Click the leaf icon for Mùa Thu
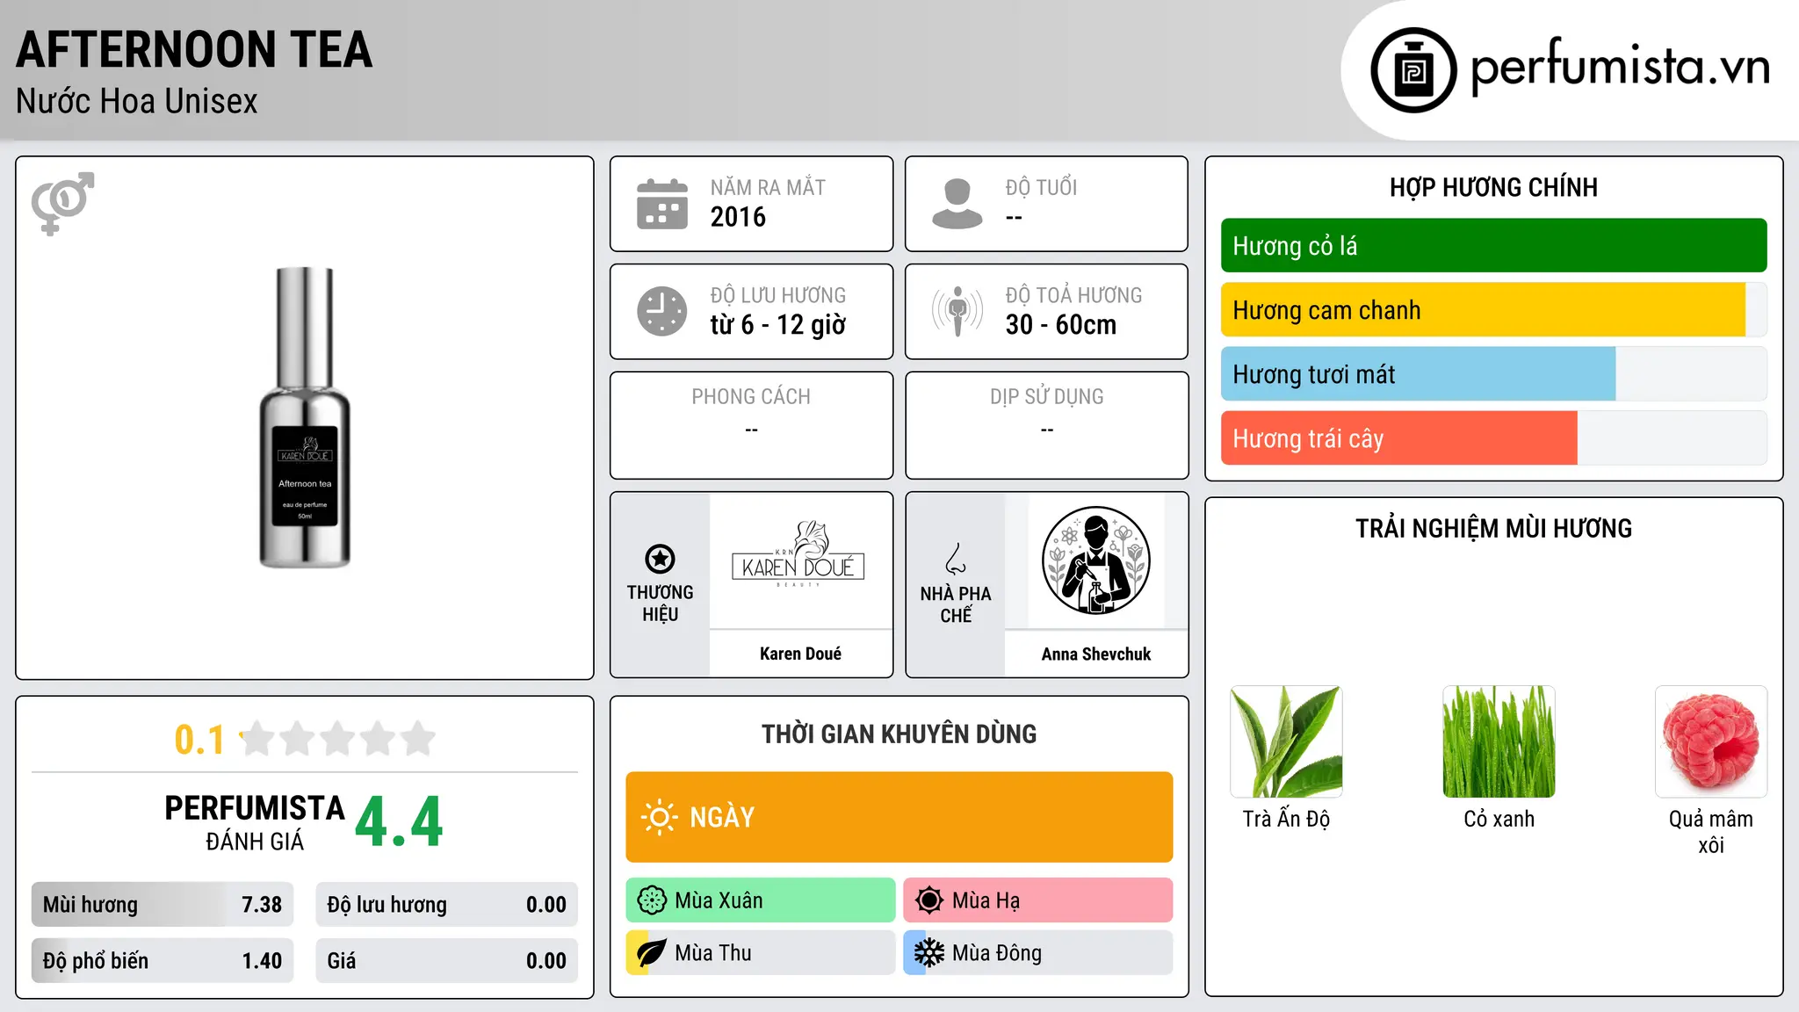 tap(652, 953)
